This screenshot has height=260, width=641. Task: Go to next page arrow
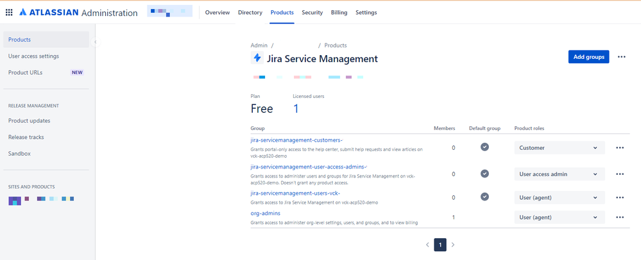point(453,245)
